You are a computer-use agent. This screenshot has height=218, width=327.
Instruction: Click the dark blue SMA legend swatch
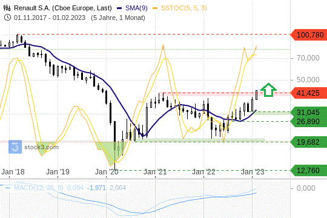tap(119, 8)
